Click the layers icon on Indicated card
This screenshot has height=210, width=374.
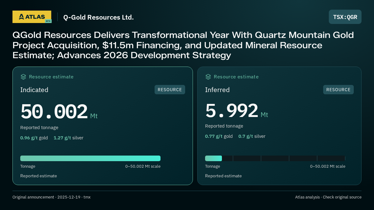[23, 77]
